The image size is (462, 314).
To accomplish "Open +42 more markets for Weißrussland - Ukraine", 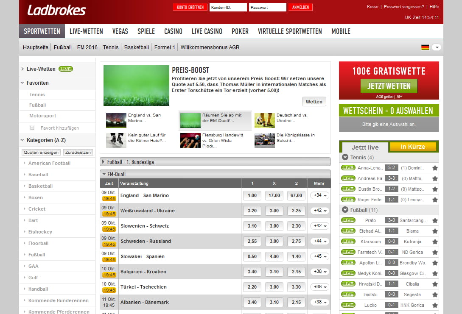I will [319, 211].
